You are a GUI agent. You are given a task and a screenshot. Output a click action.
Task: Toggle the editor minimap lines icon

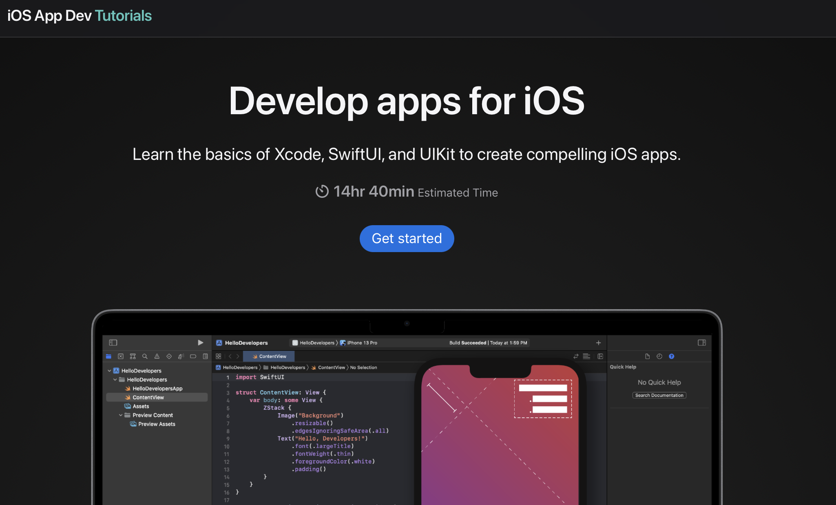point(586,357)
